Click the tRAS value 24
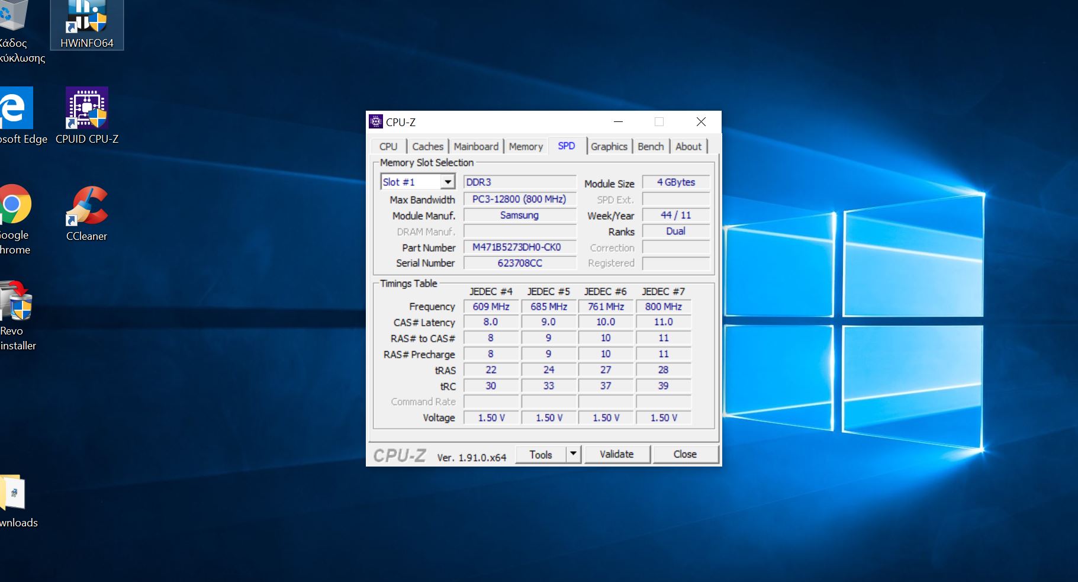The image size is (1078, 582). (x=549, y=370)
